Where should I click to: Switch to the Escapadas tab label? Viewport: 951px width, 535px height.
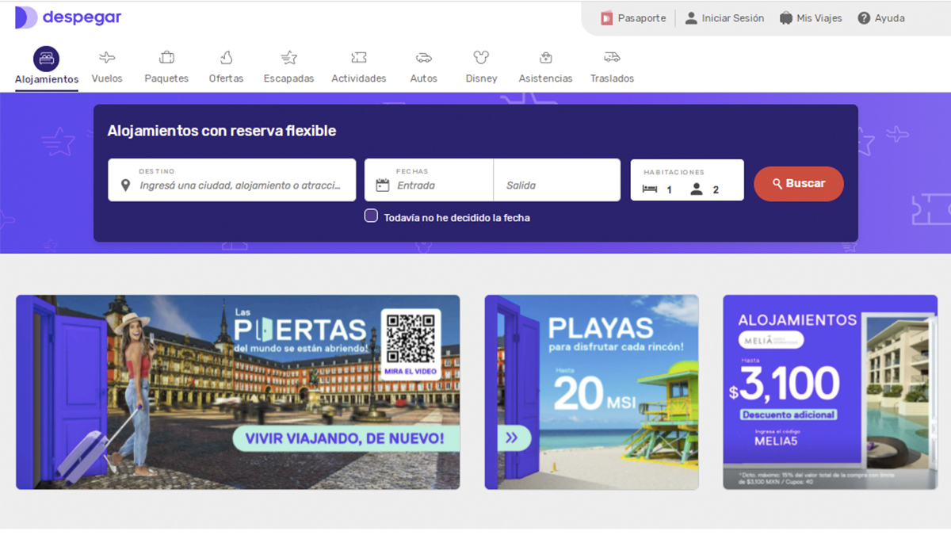pos(288,78)
